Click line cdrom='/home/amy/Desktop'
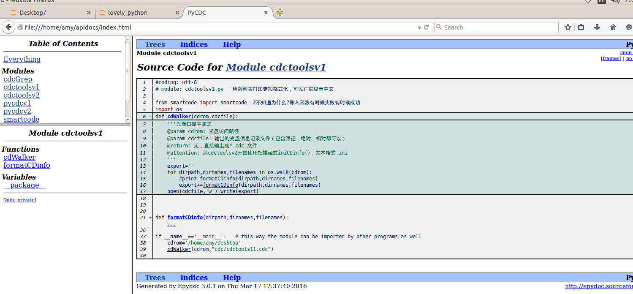This screenshot has width=633, height=294. pos(204,243)
